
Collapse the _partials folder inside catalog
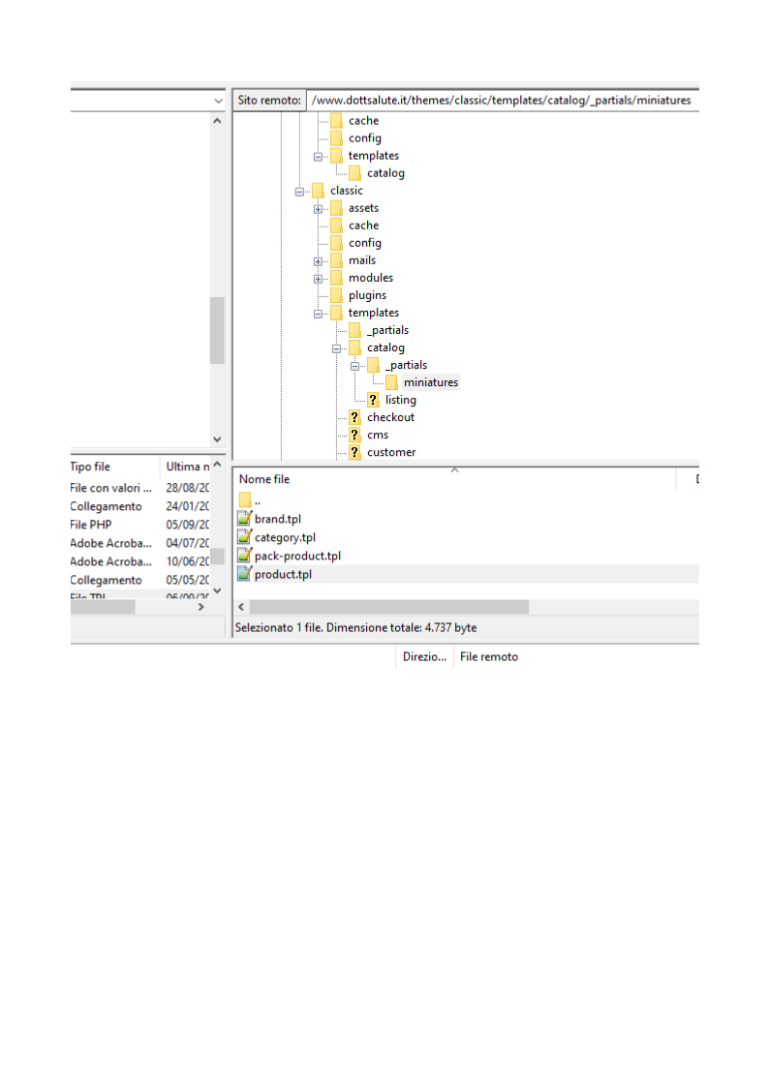point(354,367)
